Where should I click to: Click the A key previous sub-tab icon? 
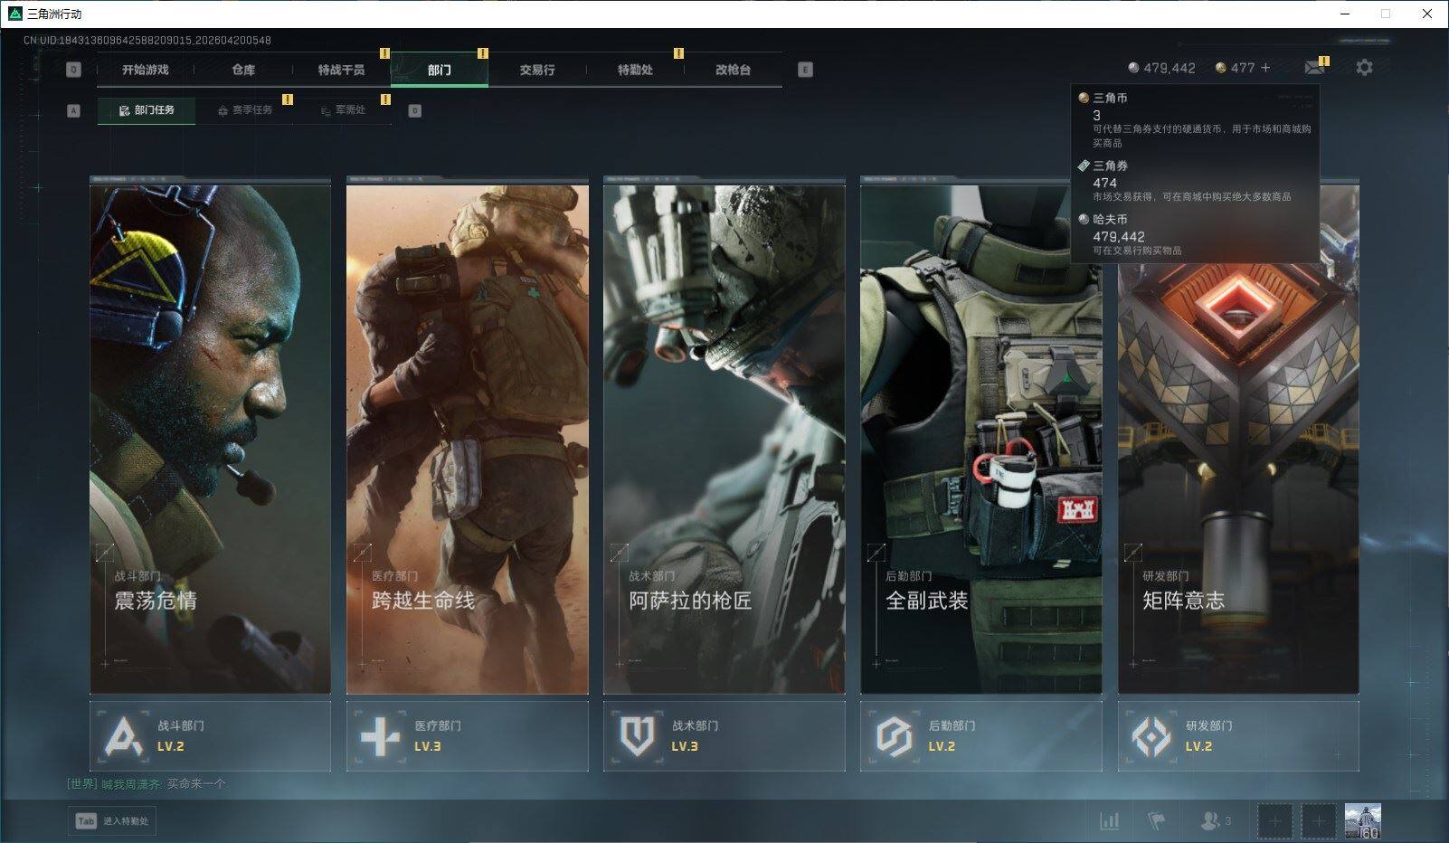(x=74, y=110)
